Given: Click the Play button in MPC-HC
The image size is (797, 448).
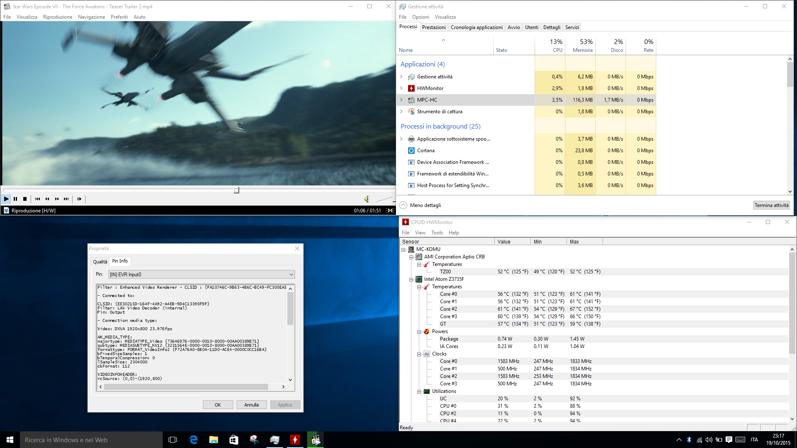Looking at the screenshot, I should tap(6, 199).
